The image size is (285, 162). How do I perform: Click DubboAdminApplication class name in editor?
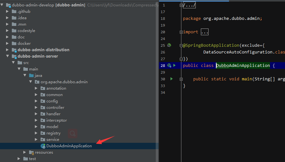coord(243,66)
